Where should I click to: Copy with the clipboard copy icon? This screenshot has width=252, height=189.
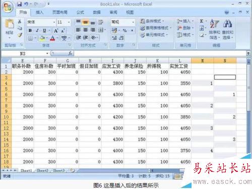click(x=20, y=28)
